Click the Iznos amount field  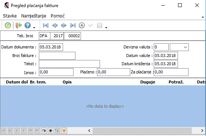click(x=56, y=72)
